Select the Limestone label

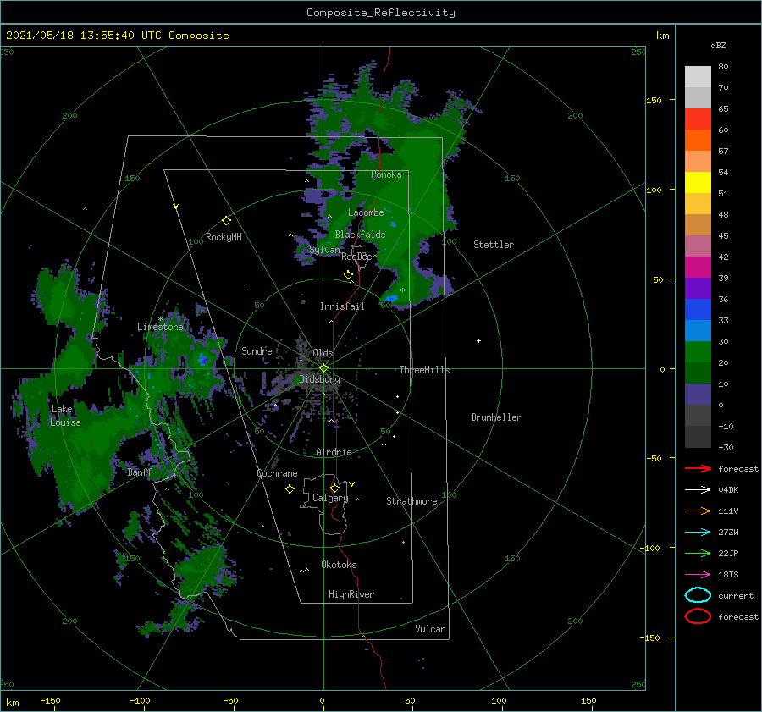[x=160, y=327]
